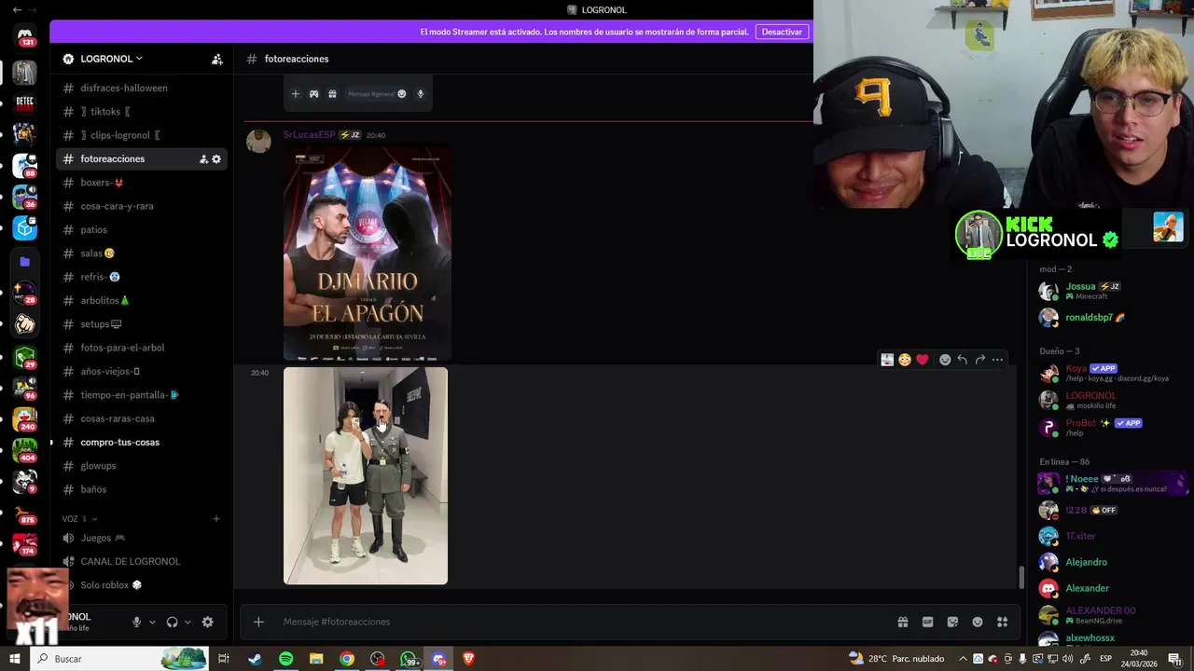Toggle headphones deafen in user panel
Screen dimensions: 1194x671
[x=173, y=622]
